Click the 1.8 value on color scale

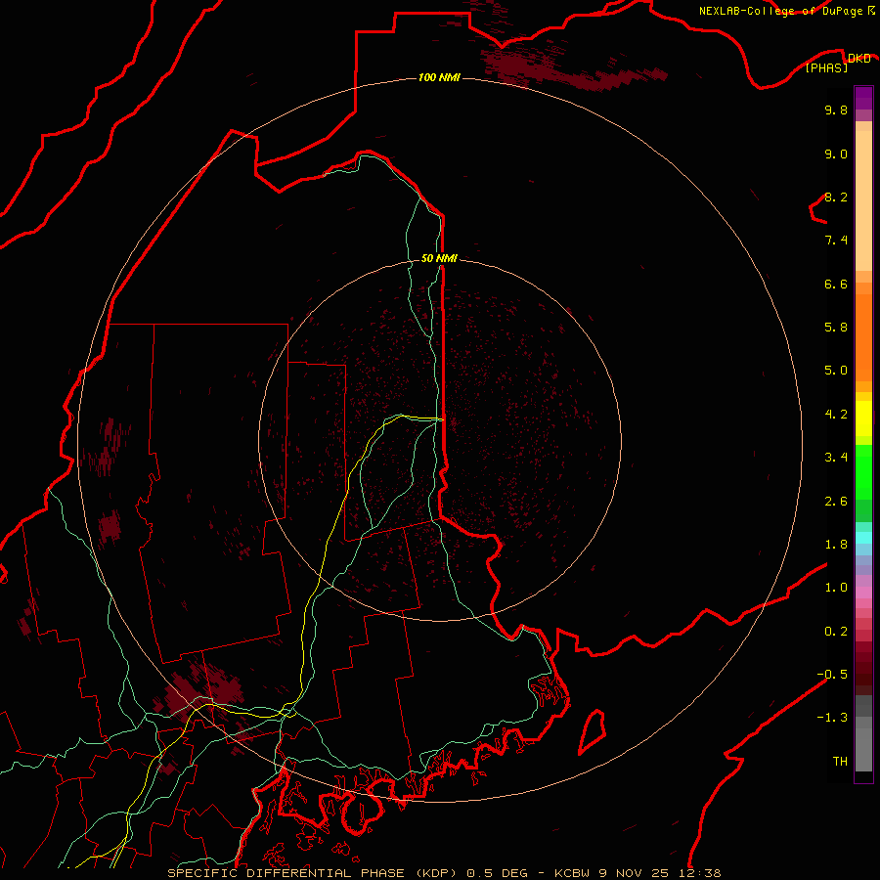pyautogui.click(x=836, y=545)
